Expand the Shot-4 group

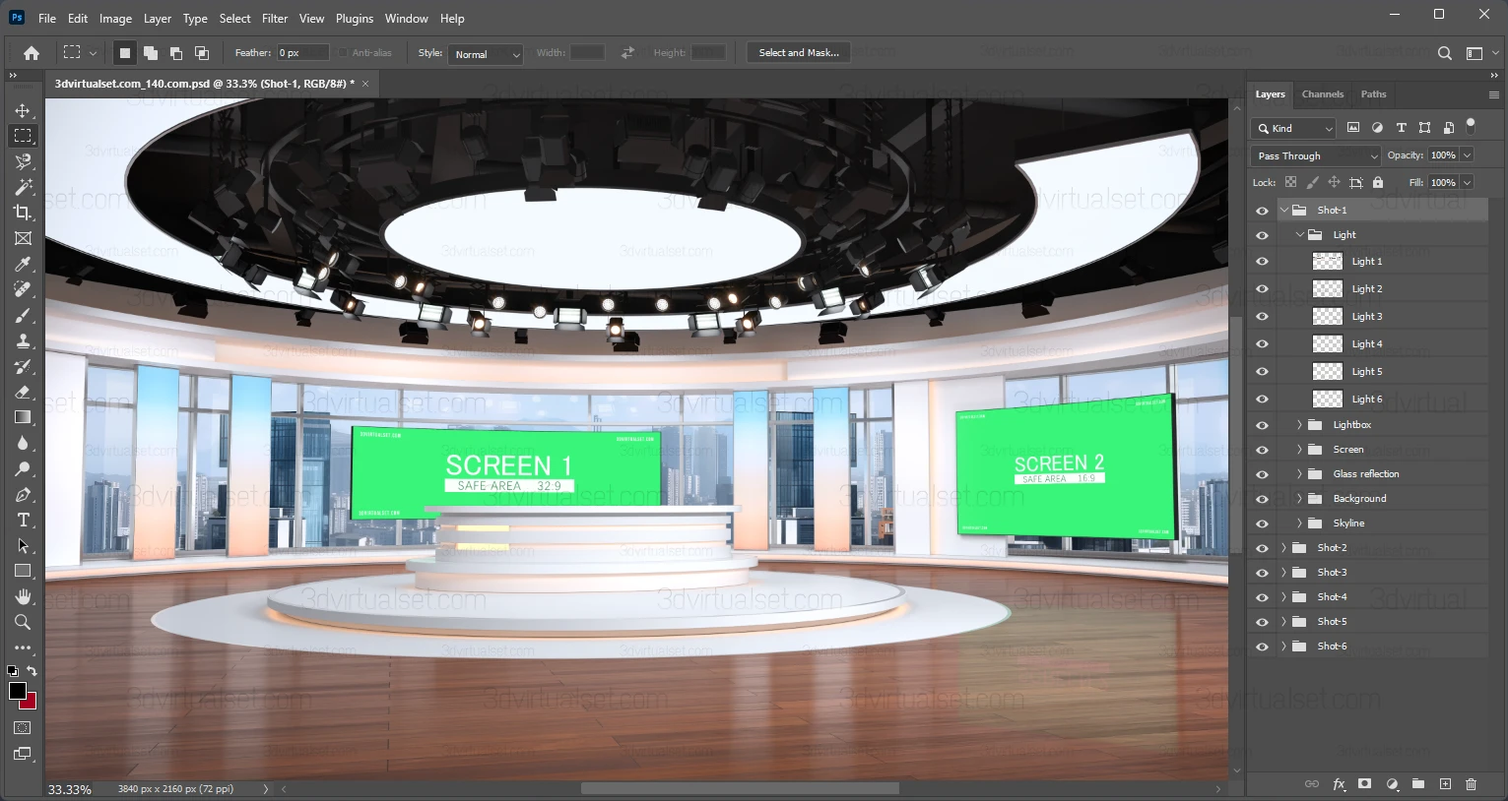[1283, 597]
